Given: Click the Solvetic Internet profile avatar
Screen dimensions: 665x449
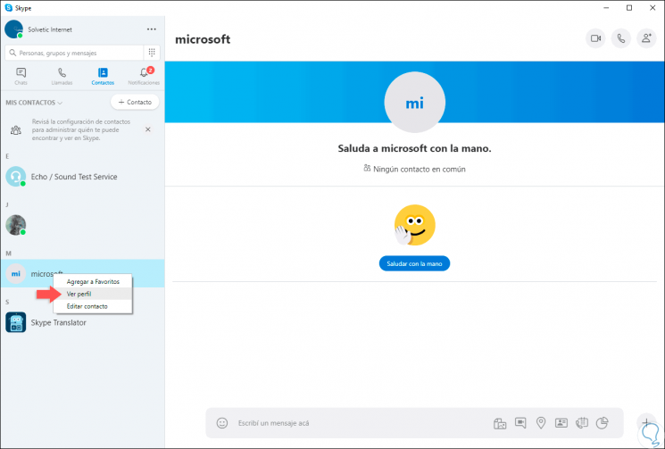Looking at the screenshot, I should coord(14,29).
